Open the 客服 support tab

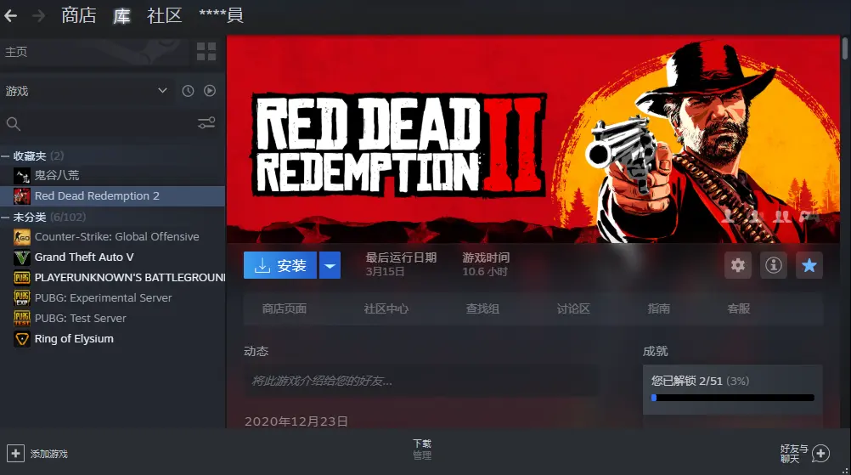tap(739, 309)
